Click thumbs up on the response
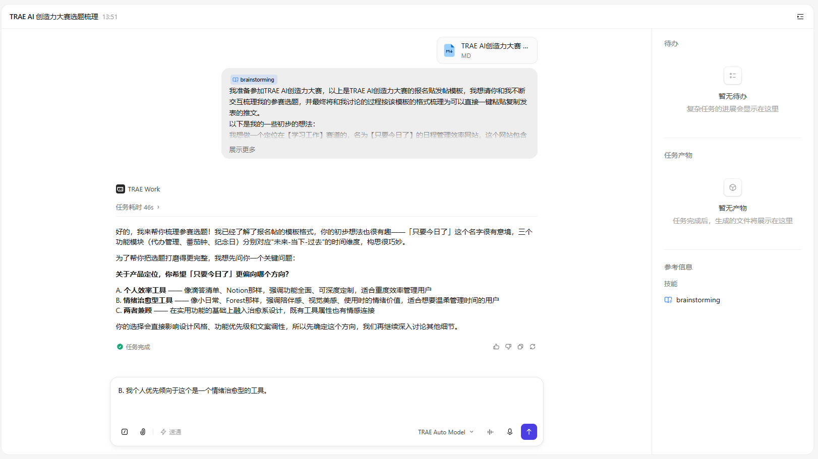Image resolution: width=818 pixels, height=459 pixels. (496, 347)
